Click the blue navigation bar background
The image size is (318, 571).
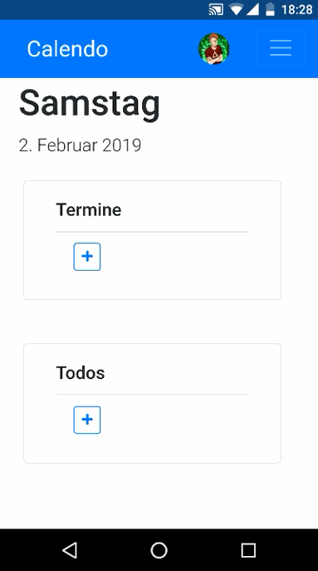click(x=153, y=49)
